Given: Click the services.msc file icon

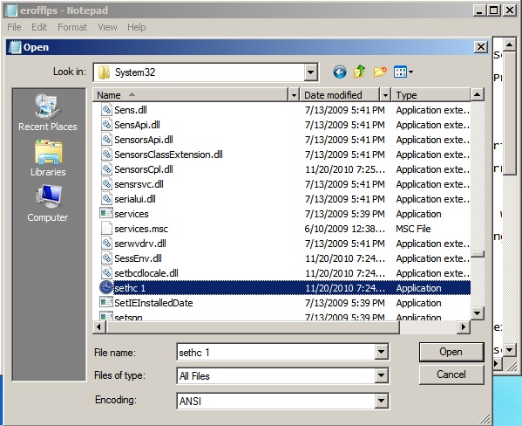Looking at the screenshot, I should coord(106,229).
